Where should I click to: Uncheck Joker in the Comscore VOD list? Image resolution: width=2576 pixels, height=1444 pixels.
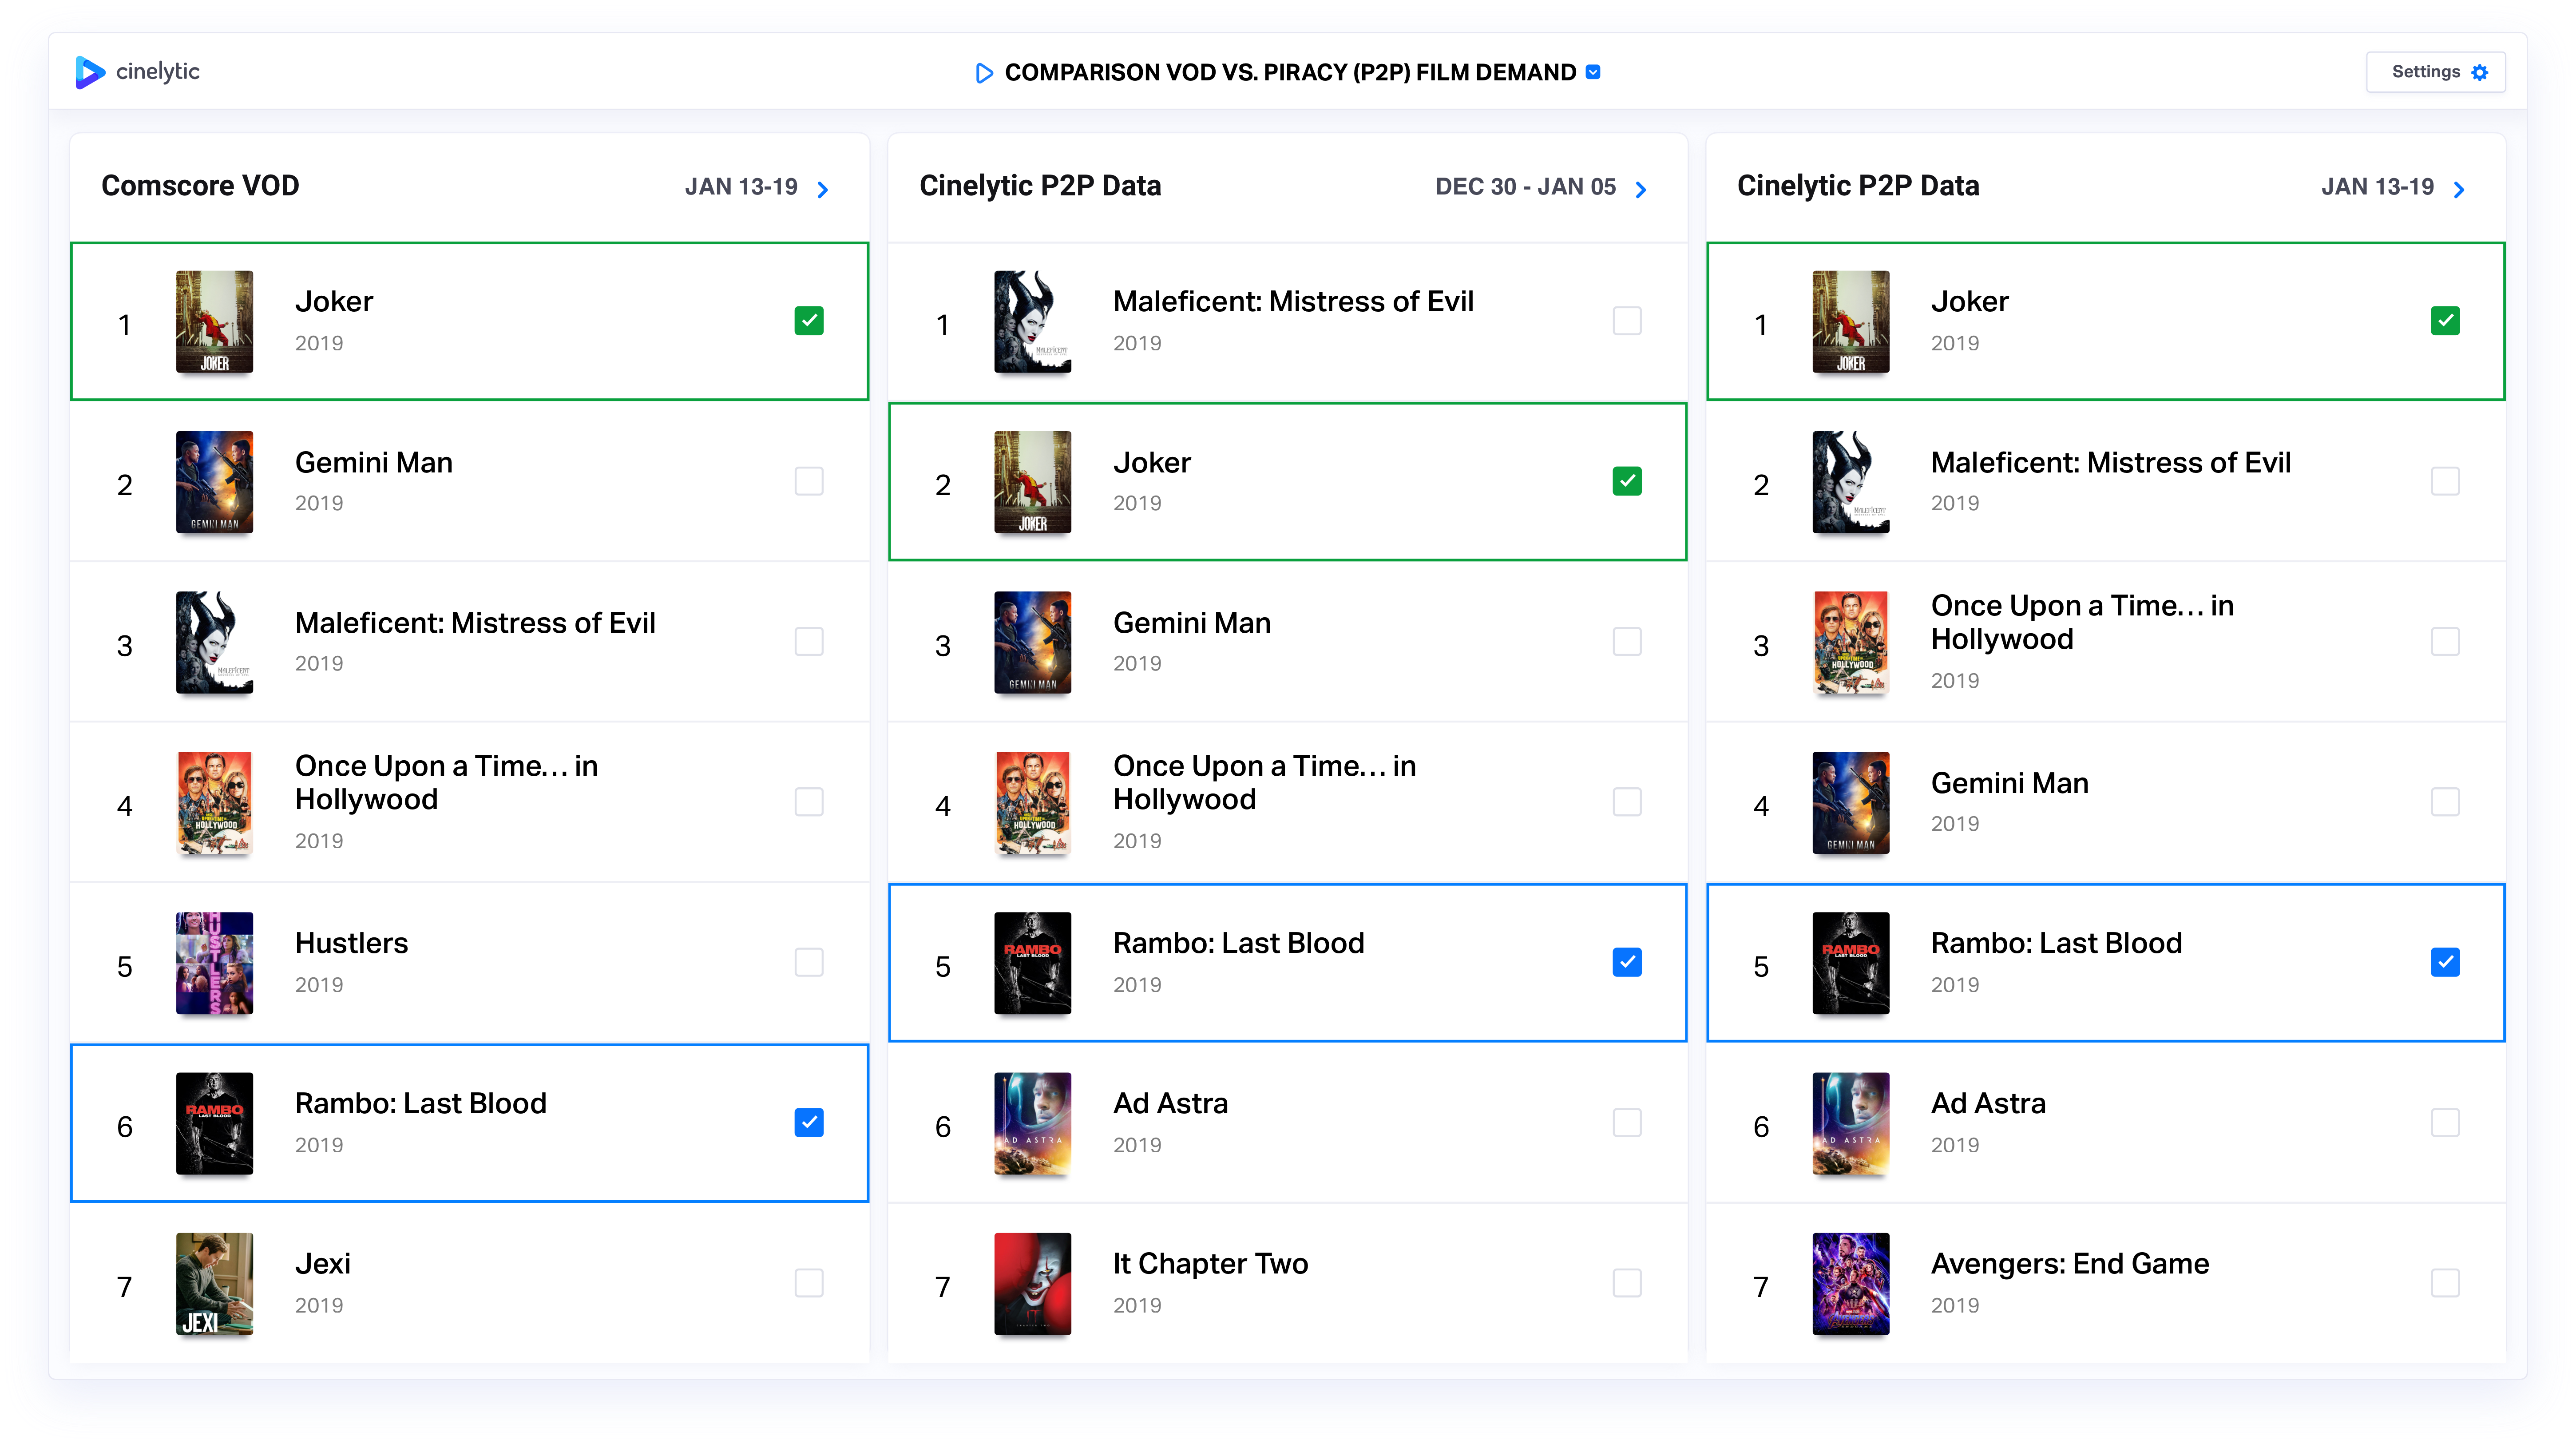pos(808,321)
